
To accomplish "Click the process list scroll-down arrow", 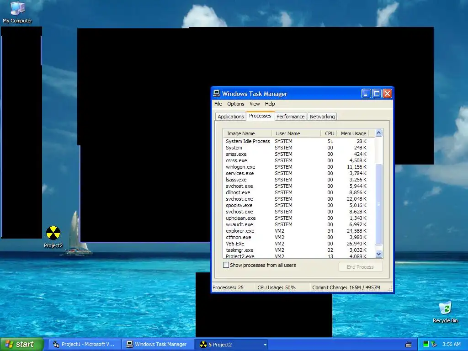I will click(x=378, y=254).
